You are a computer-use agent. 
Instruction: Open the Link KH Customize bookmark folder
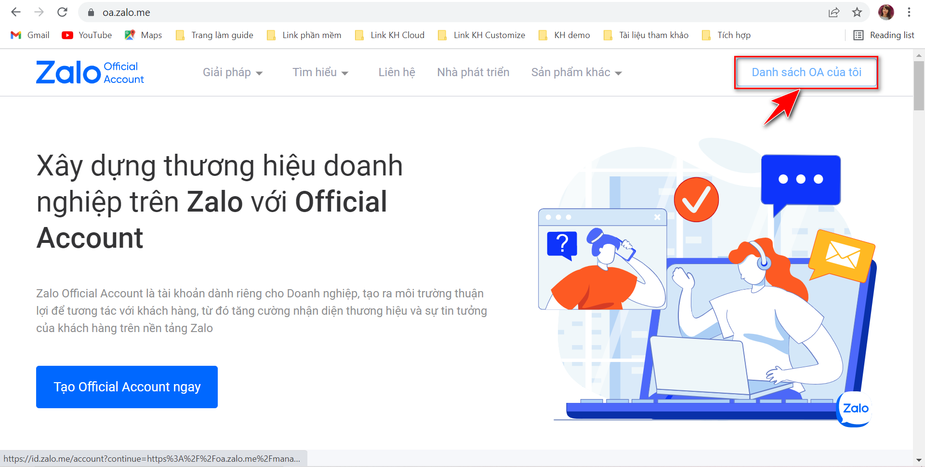pyautogui.click(x=481, y=35)
